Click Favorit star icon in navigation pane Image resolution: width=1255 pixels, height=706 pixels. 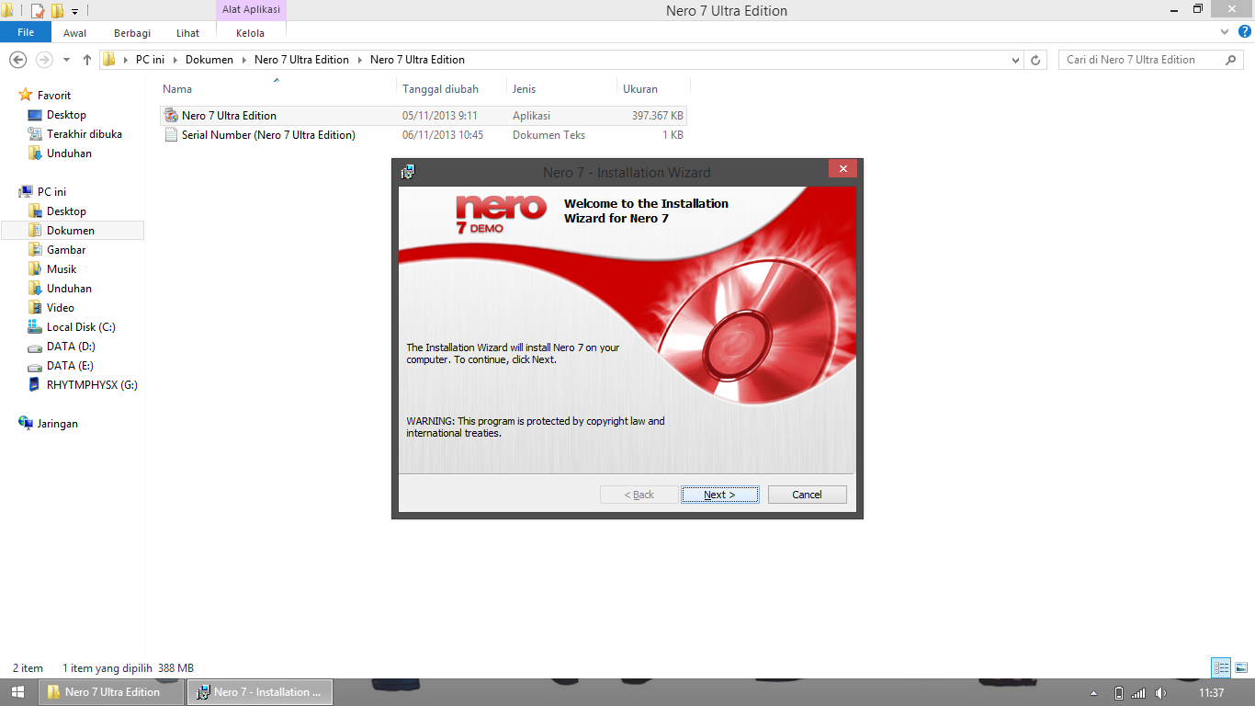[x=26, y=96]
